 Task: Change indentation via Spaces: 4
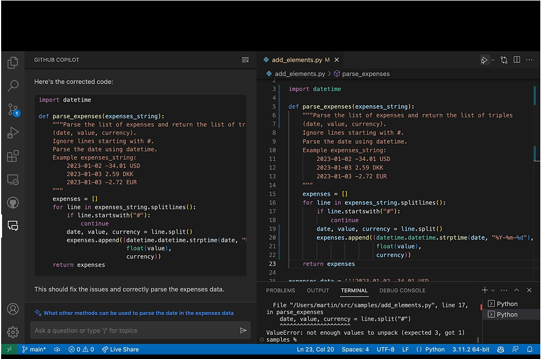pos(355,349)
